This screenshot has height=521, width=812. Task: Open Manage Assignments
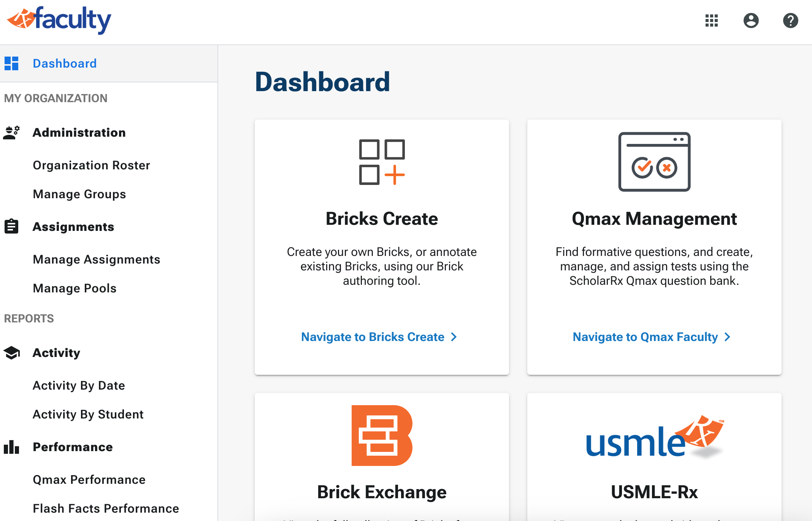(97, 259)
